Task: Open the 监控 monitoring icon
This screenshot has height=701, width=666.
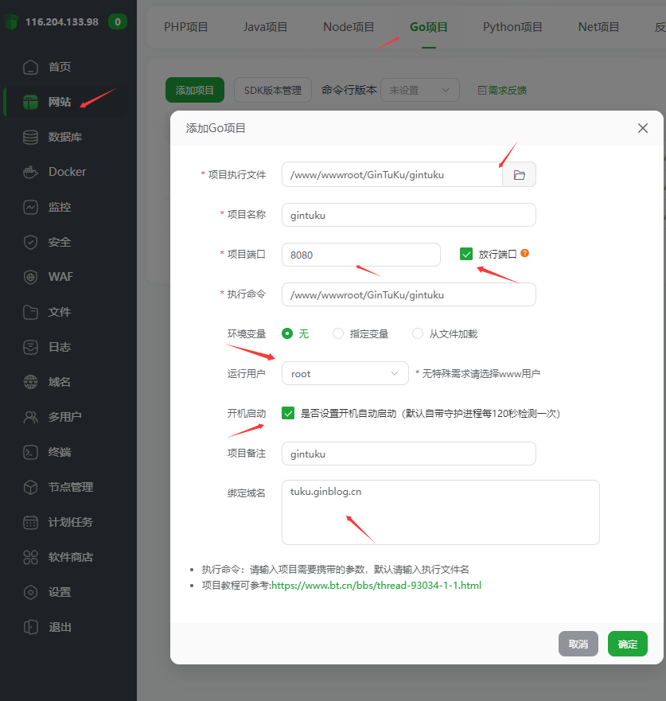Action: coord(30,207)
